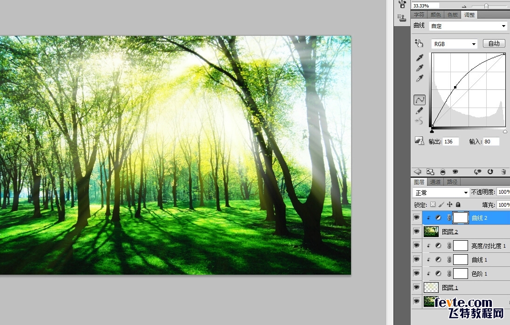Click the 自动 auto button
510x325 pixels.
pos(494,44)
